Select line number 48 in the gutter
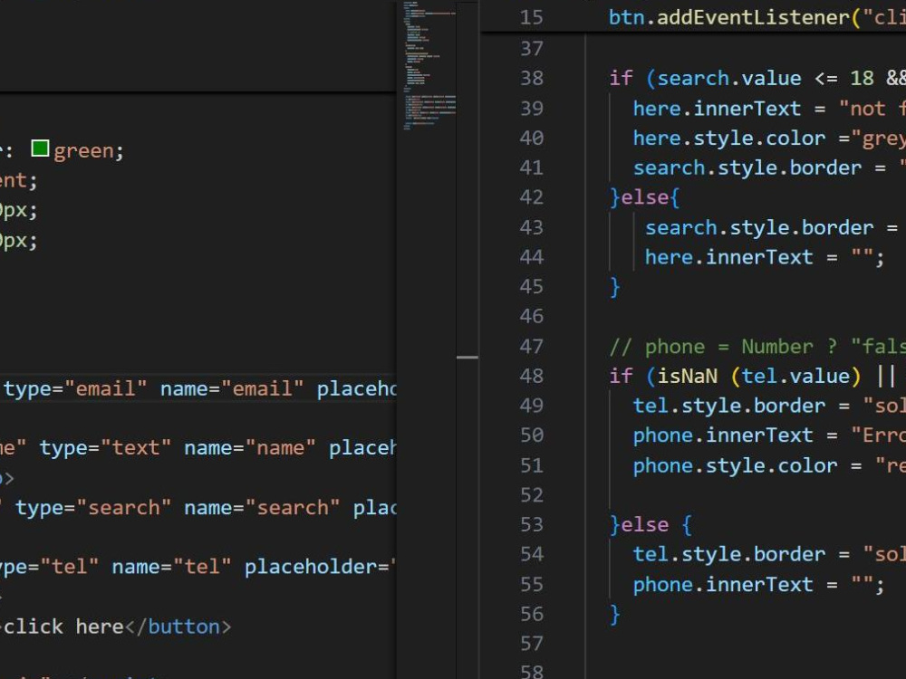Image resolution: width=906 pixels, height=679 pixels. pyautogui.click(x=532, y=376)
